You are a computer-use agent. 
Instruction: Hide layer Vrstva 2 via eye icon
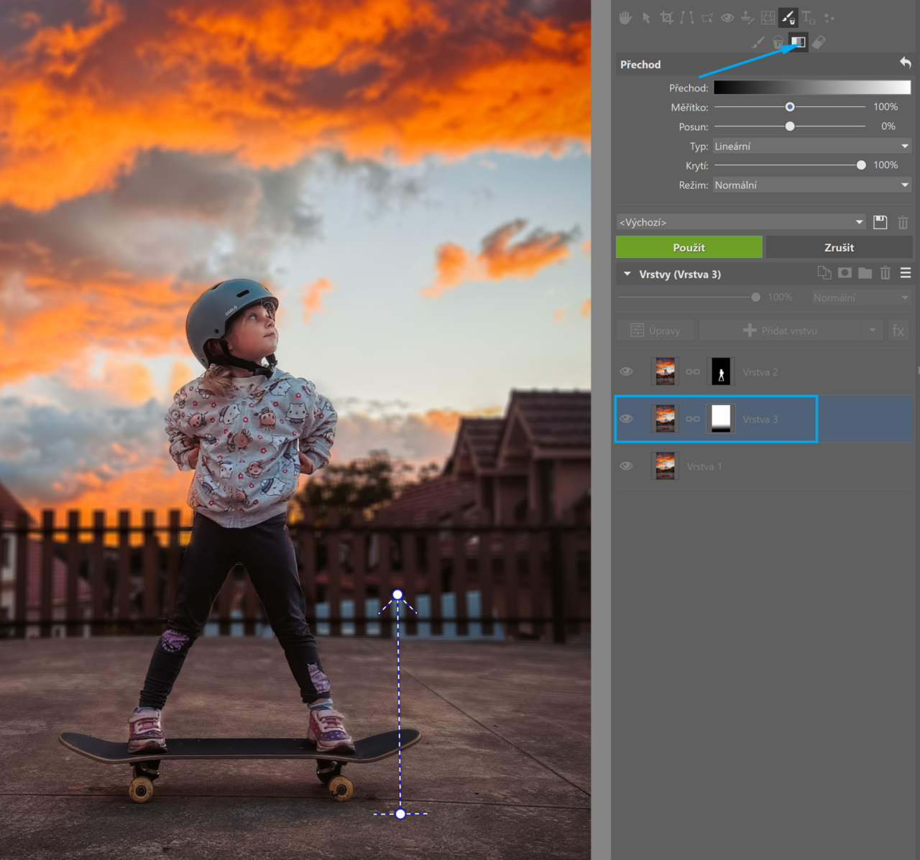click(x=627, y=371)
